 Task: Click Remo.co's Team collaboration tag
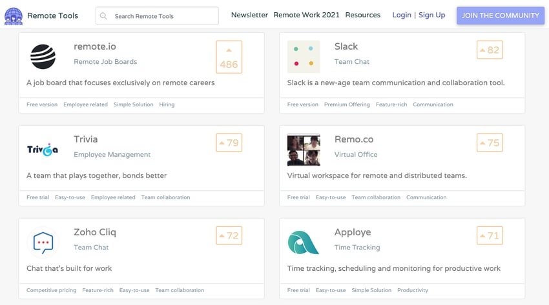(x=376, y=197)
